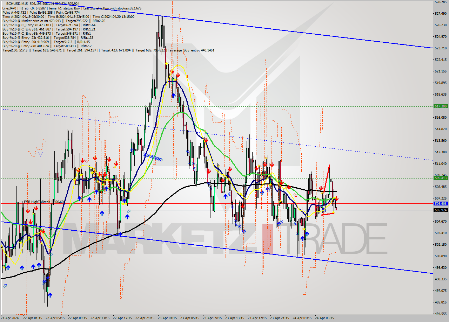Screen dimensions: 449x322
Task: Click the 503.410 price axis label
Action: (440, 233)
